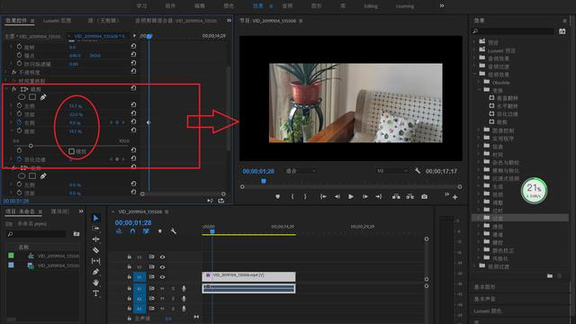Switch to the 效果控件 tab
576x324 pixels.
pos(16,21)
